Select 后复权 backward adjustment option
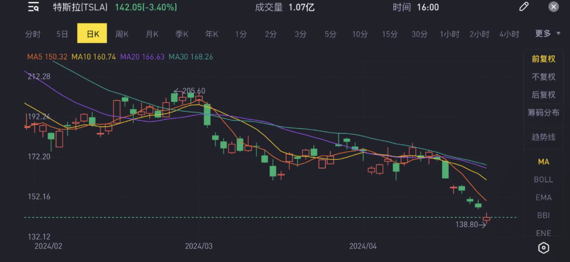The image size is (570, 262). (544, 95)
